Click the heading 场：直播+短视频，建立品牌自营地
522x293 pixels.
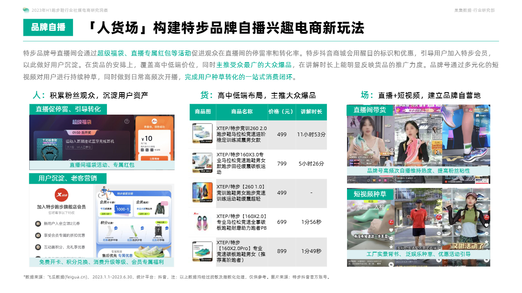click(421, 95)
